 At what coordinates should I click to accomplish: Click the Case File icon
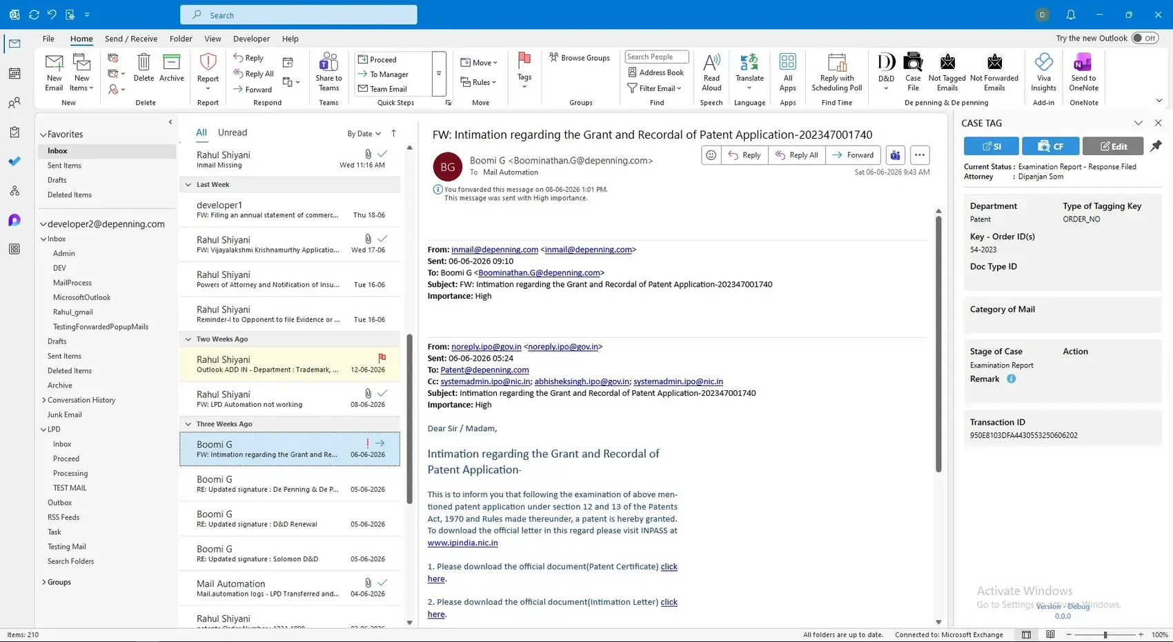coord(913,62)
